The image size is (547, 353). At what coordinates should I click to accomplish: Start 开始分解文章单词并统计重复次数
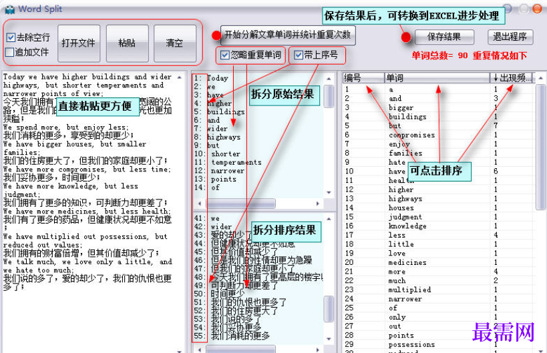(x=288, y=35)
